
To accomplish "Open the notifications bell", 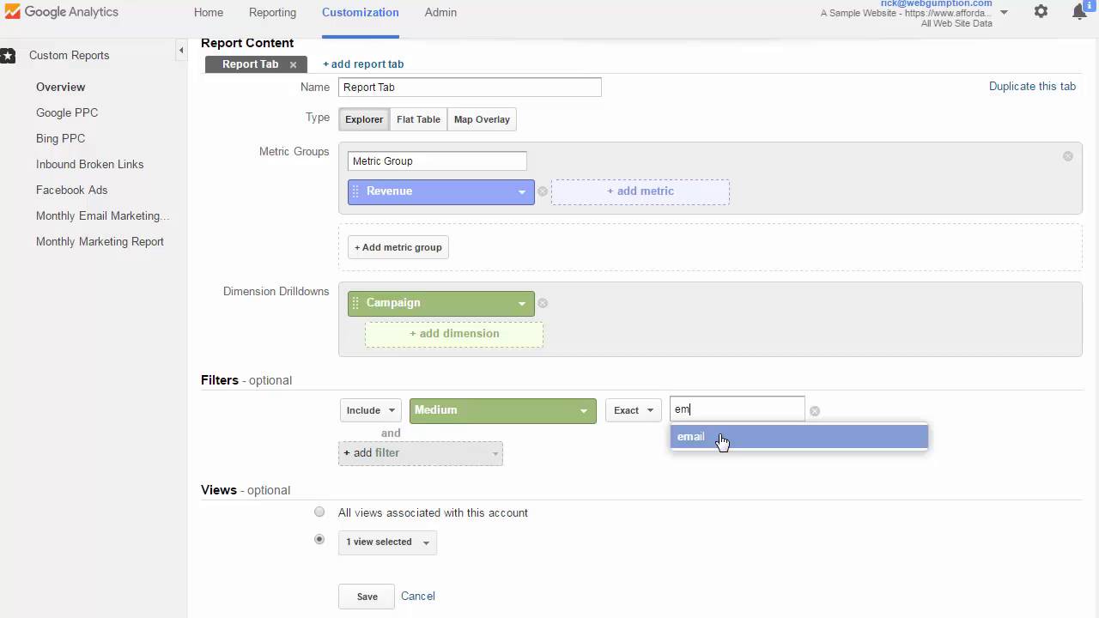I will (x=1080, y=12).
